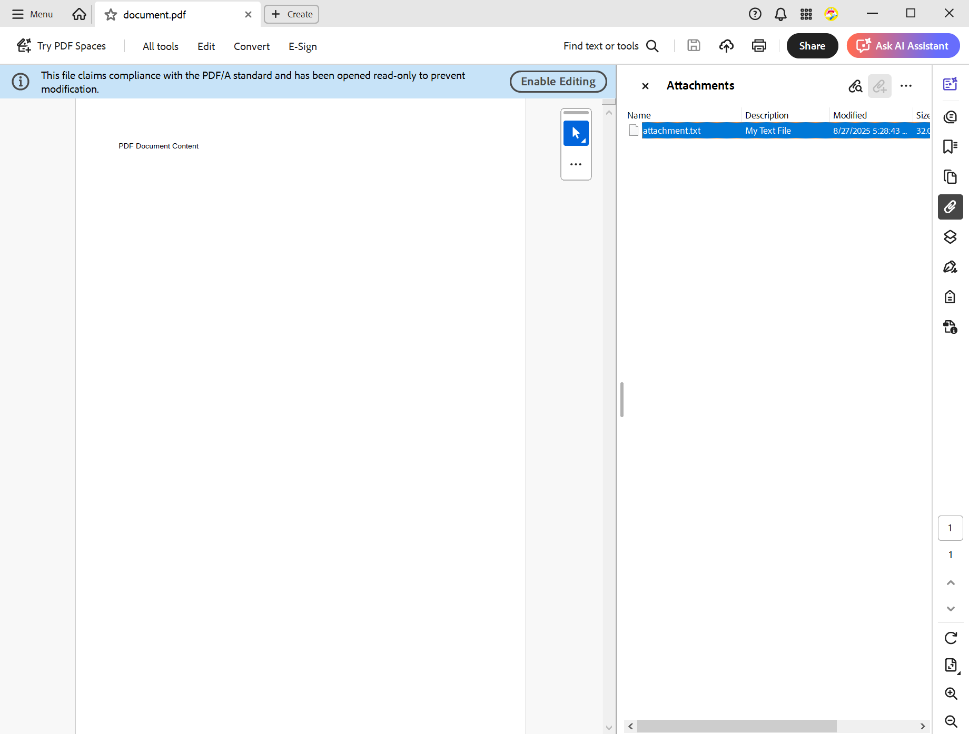
Task: Click the Share button
Action: click(812, 46)
